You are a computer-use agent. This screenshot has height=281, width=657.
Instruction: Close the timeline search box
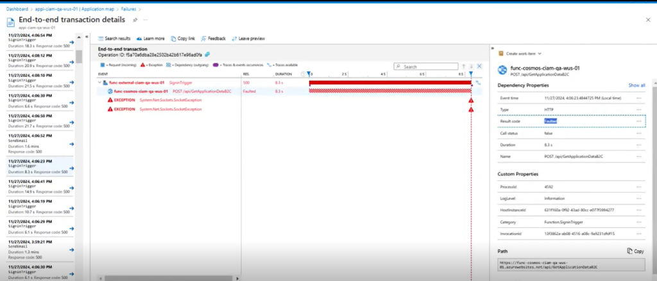click(479, 67)
